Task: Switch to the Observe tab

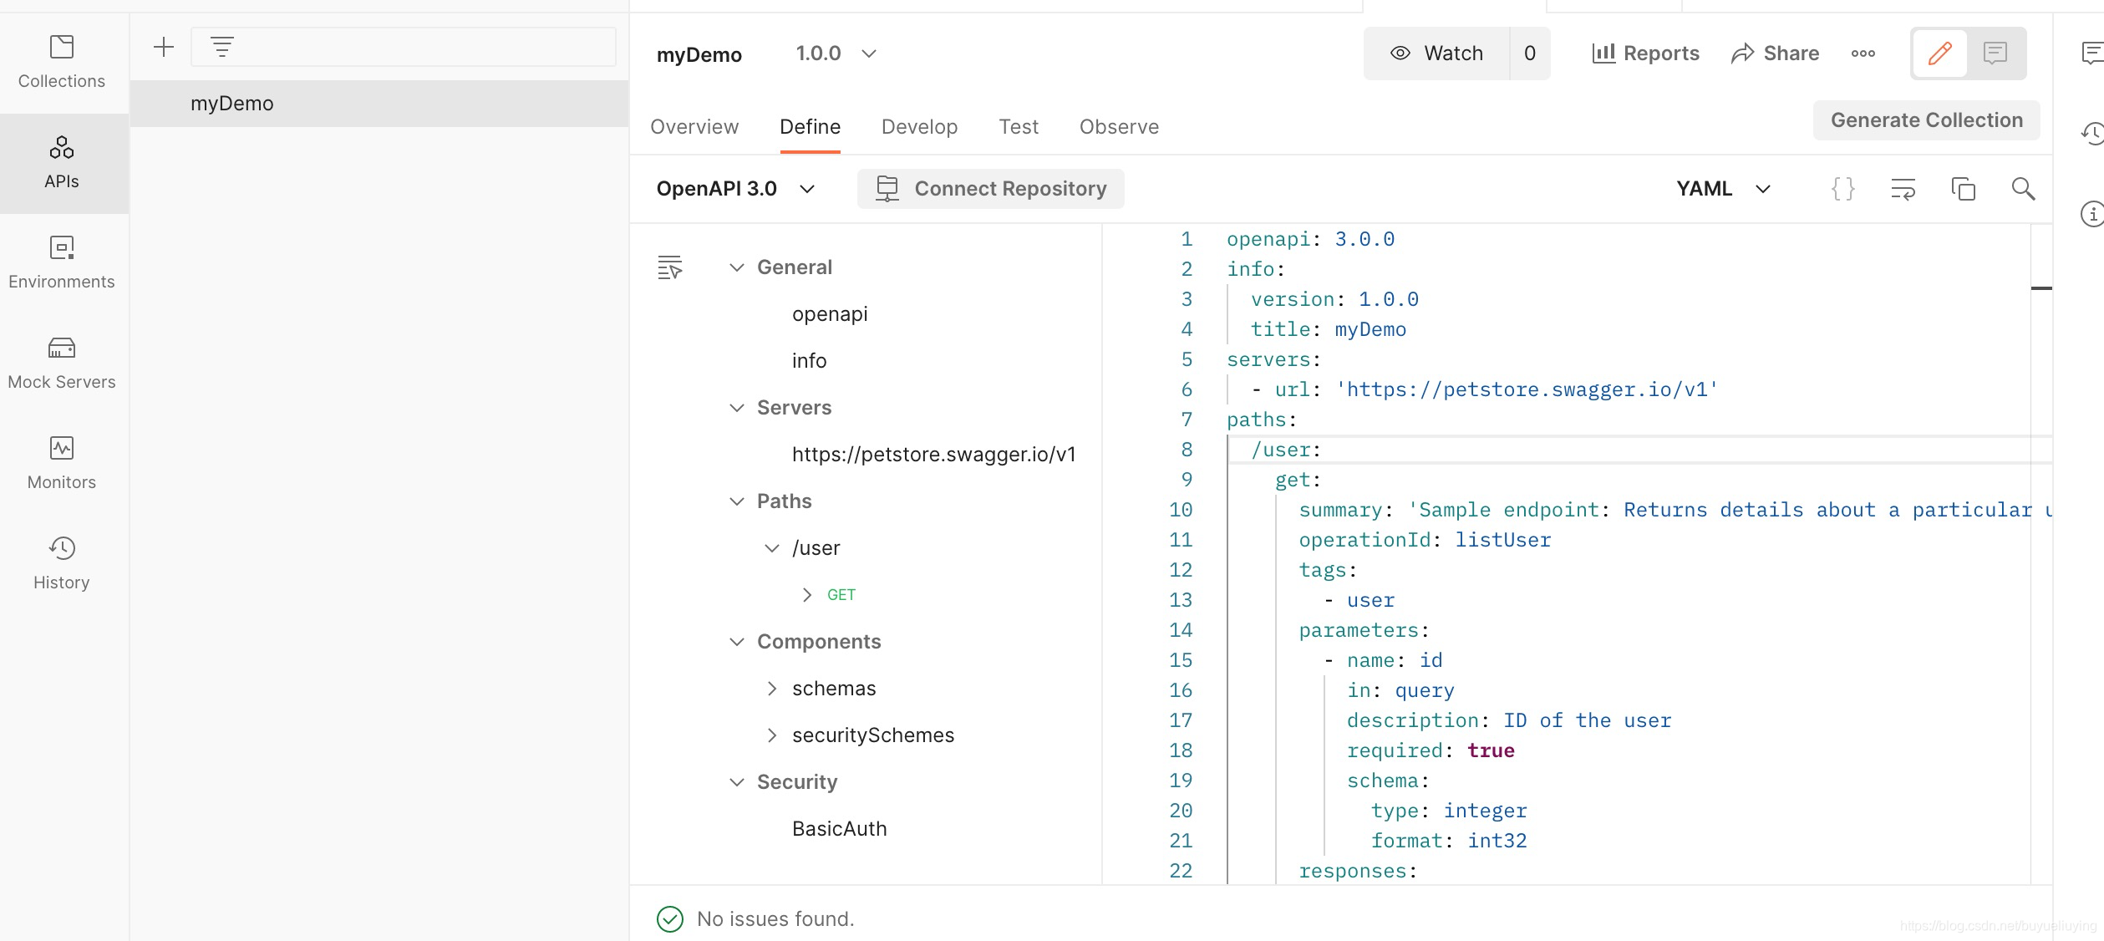Action: pyautogui.click(x=1119, y=127)
